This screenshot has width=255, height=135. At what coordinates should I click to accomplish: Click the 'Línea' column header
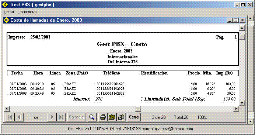[x=55, y=73]
